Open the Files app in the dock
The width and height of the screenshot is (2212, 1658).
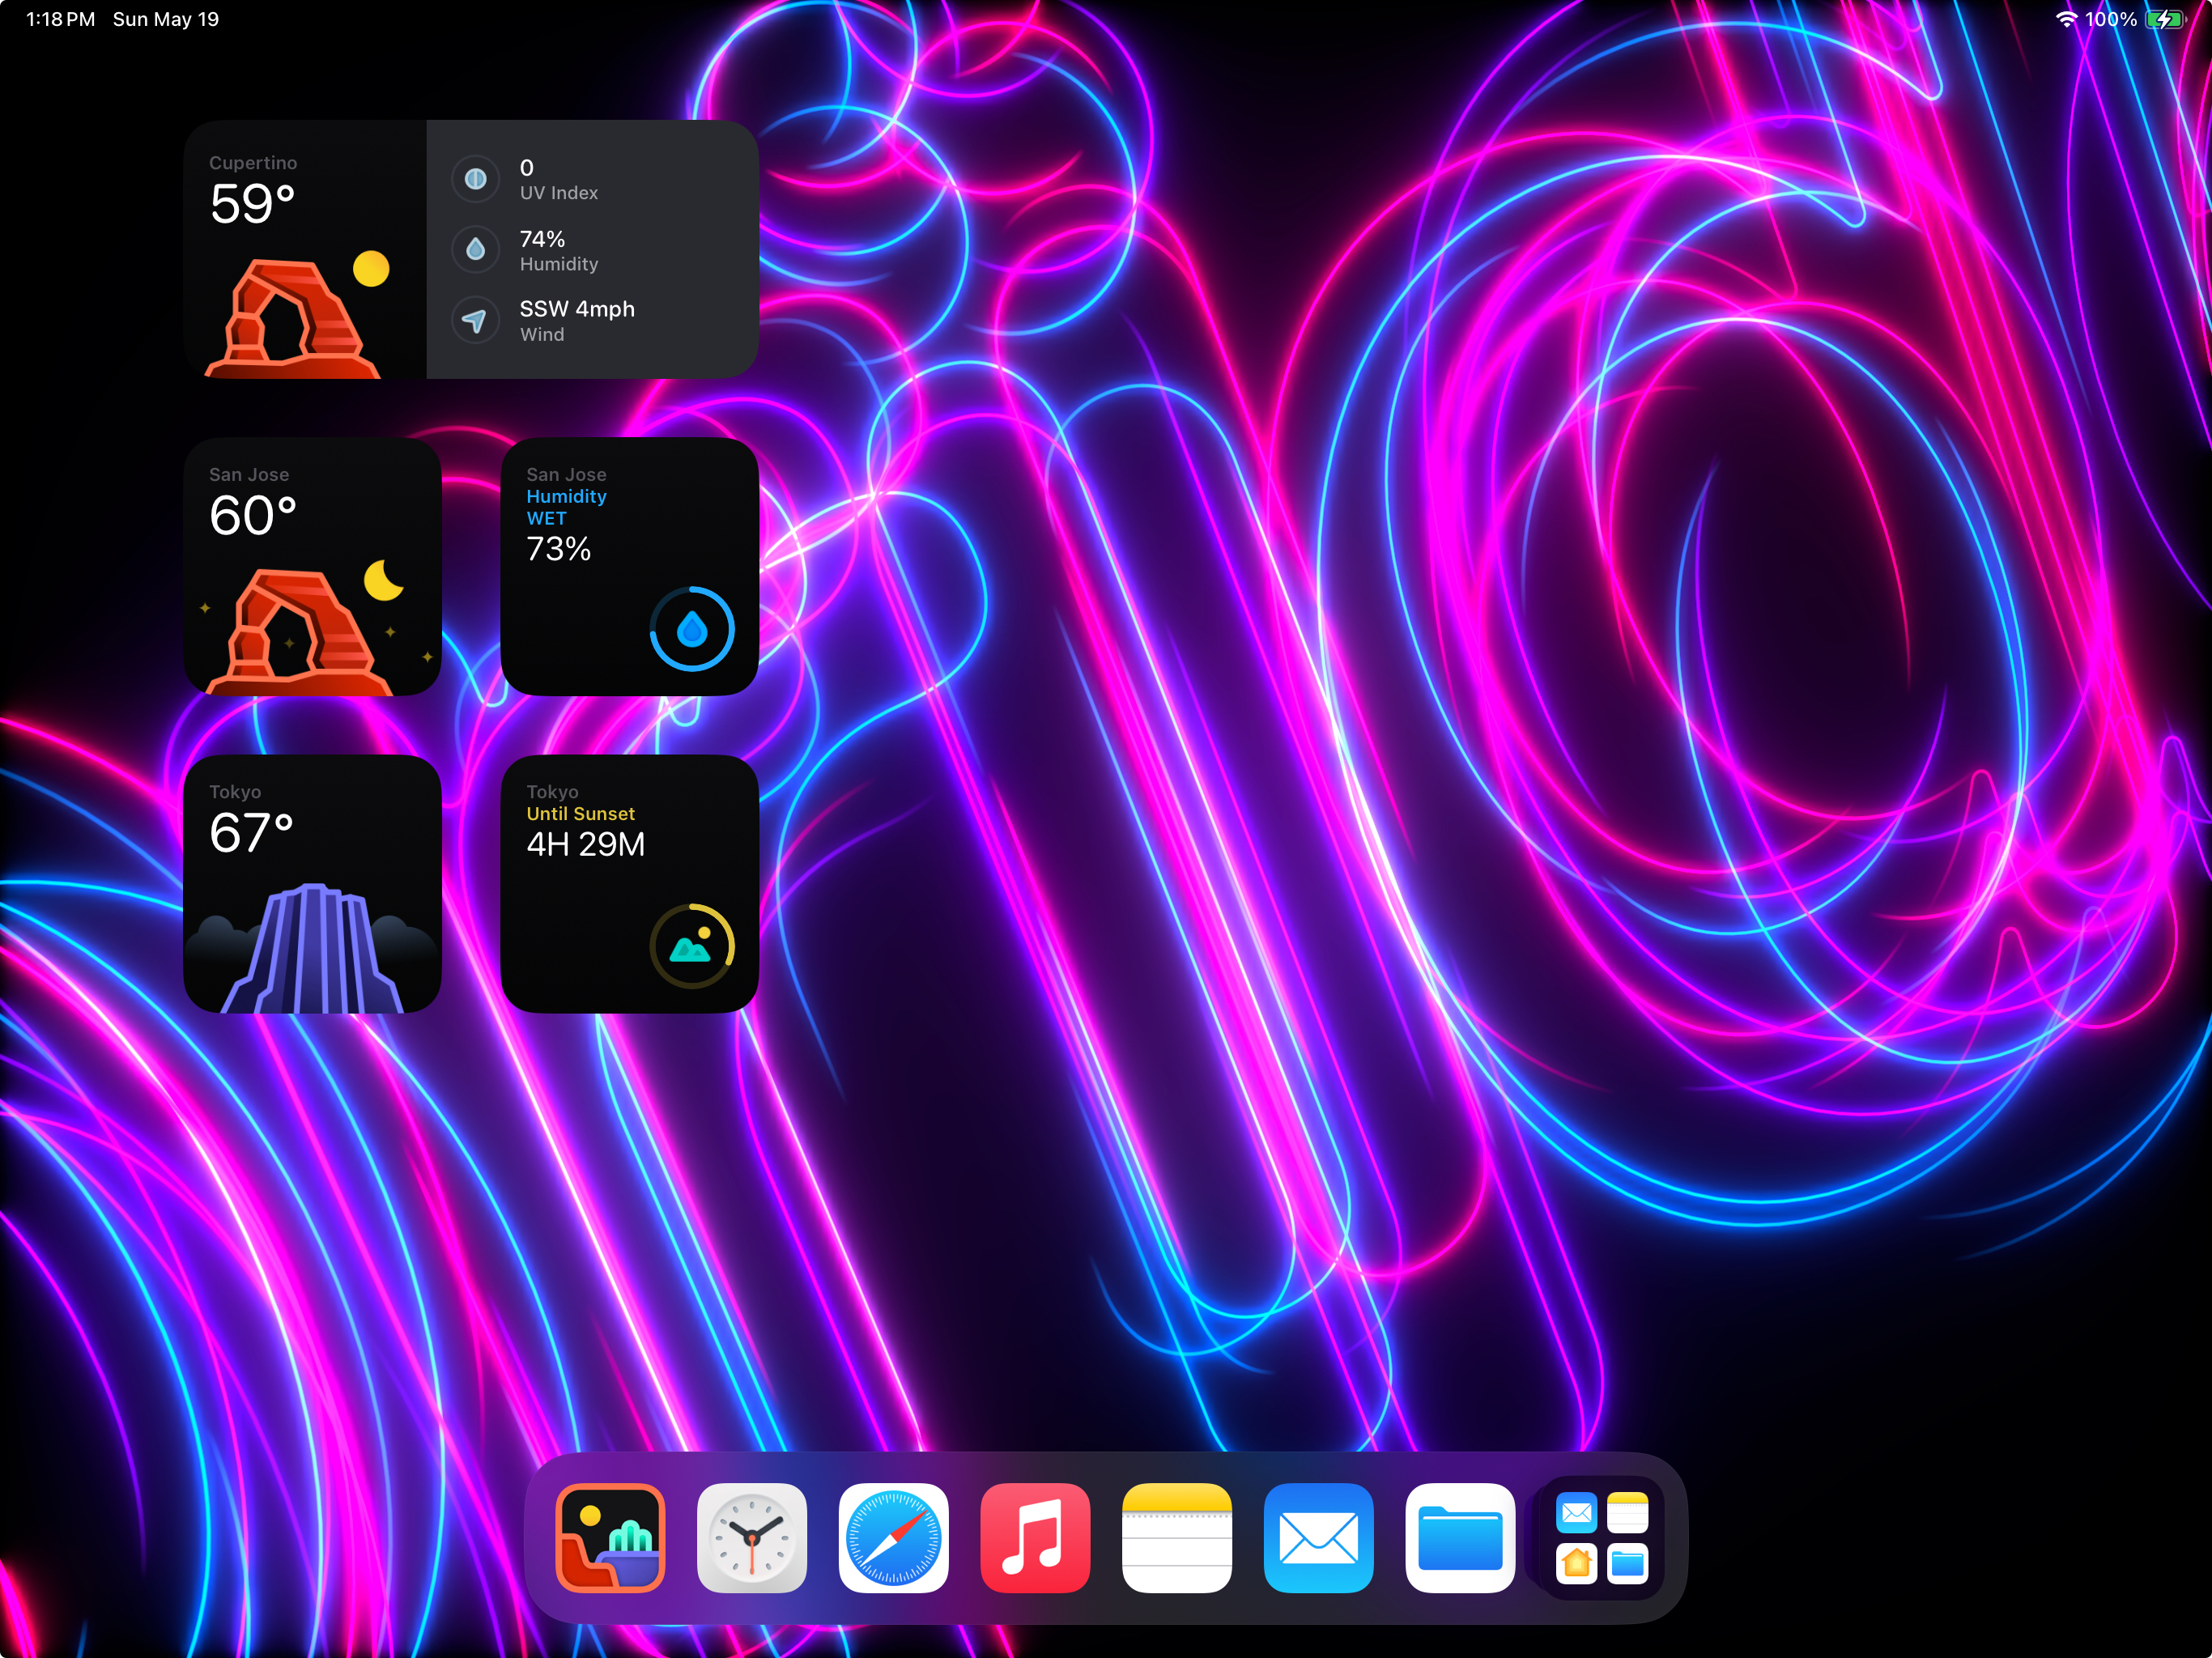1460,1537
